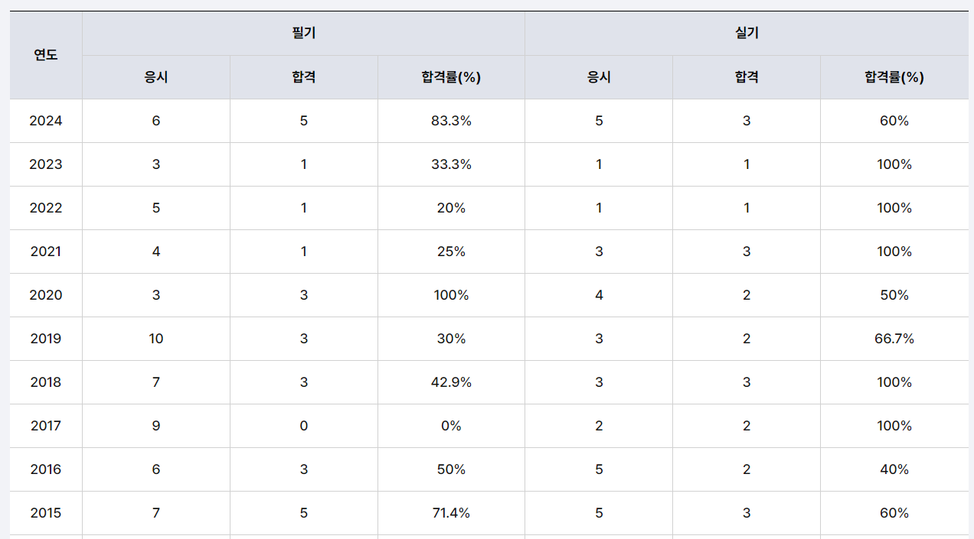Screen dimensions: 974x539
Task: Click the 2021 year row label
Action: [46, 252]
